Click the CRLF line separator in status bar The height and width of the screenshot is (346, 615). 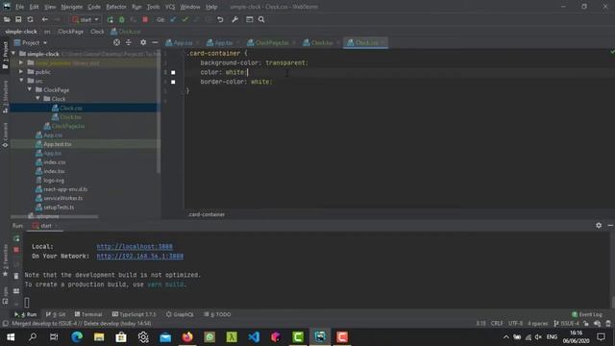coord(497,324)
